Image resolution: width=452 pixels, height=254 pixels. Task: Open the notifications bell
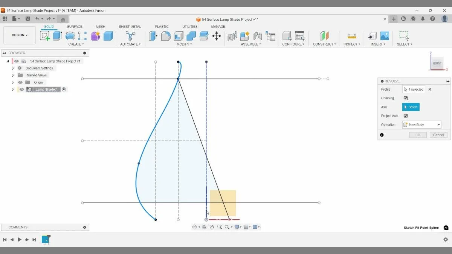[x=423, y=19]
